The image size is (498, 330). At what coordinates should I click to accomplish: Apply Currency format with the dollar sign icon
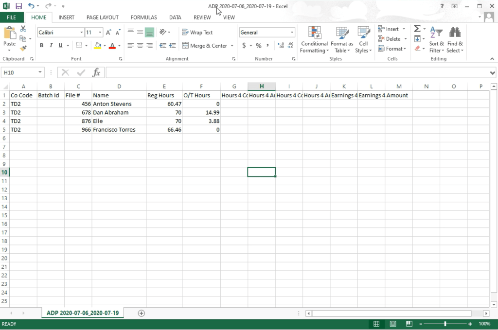coord(244,45)
